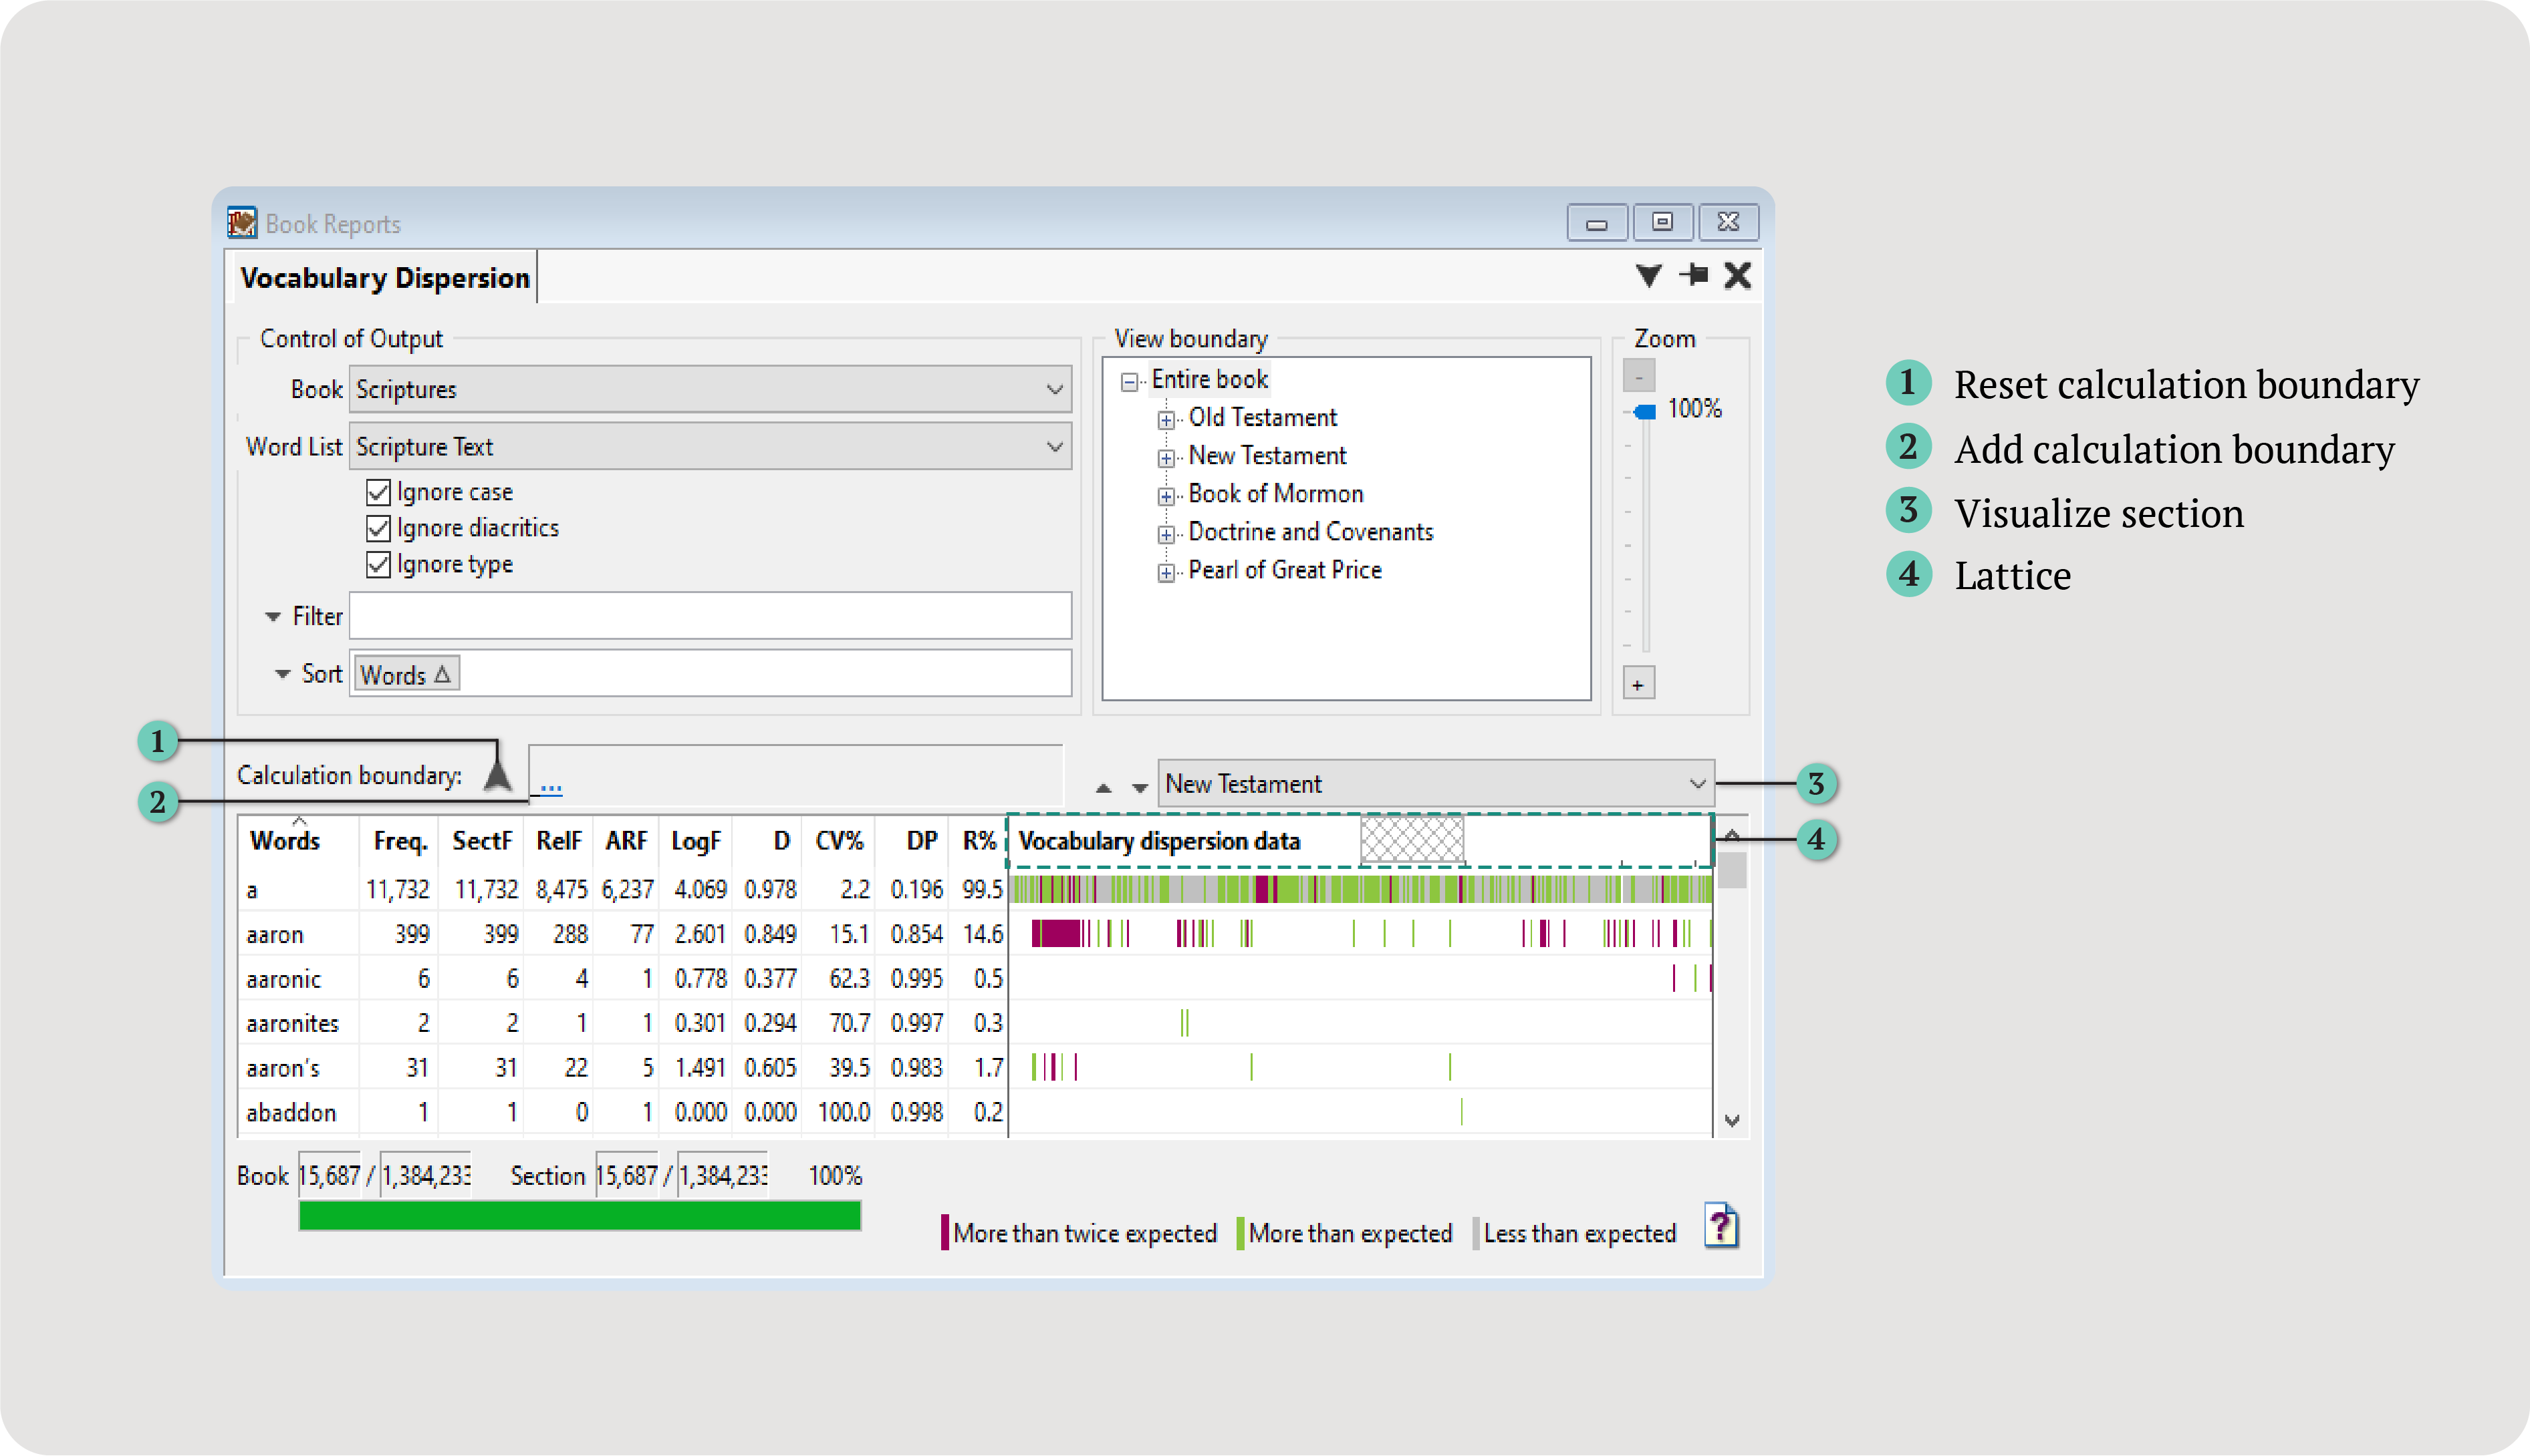
Task: Disable the Ignore type checkbox
Action: pyautogui.click(x=378, y=564)
